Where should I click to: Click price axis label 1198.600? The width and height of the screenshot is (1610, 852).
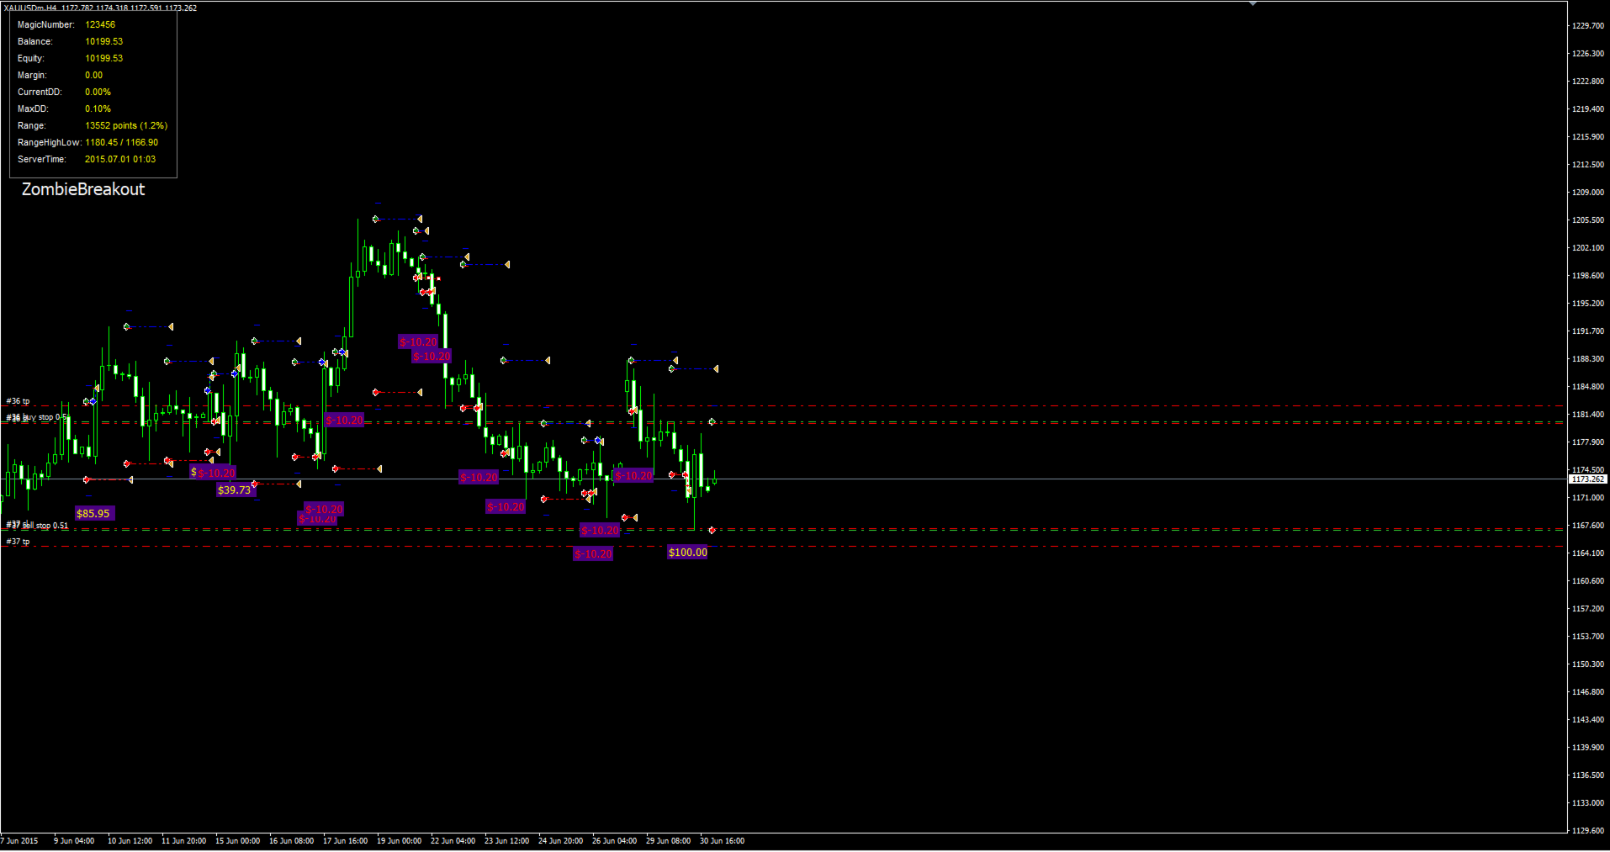coord(1588,275)
